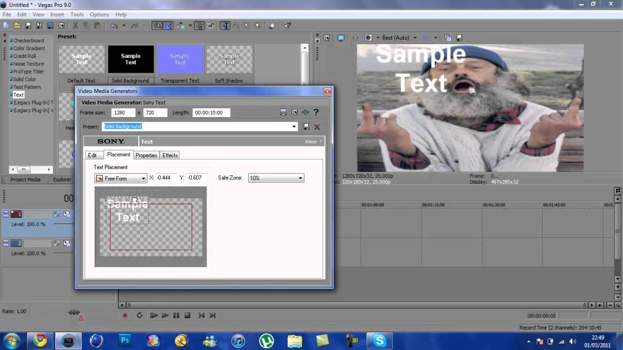Select the Normal Edit tool
Screen dimensions: 623x350
coord(225,25)
